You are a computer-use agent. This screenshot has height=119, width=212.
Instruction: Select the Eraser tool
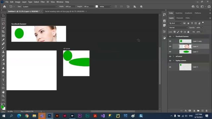[x=3, y=60]
